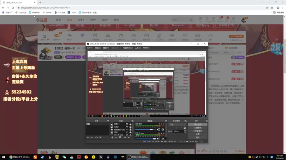
Task: Toggle visibility of 视频捕获设备 source
Action: click(x=127, y=129)
